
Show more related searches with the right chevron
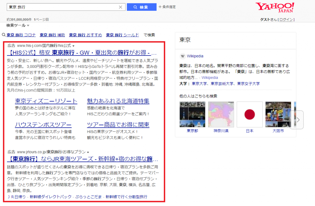pyautogui.click(x=298, y=120)
